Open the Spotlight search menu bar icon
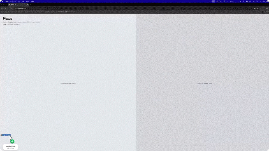The width and height of the screenshot is (269, 151). click(260, 1)
